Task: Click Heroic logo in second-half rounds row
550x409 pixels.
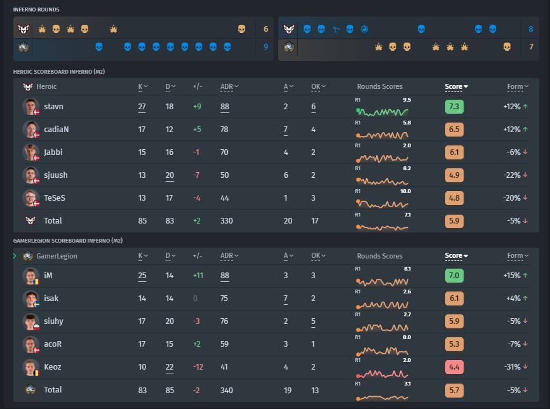Action: pyautogui.click(x=289, y=29)
